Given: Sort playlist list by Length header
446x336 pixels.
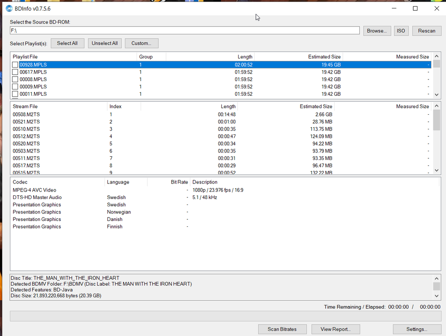Looking at the screenshot, I should point(210,57).
